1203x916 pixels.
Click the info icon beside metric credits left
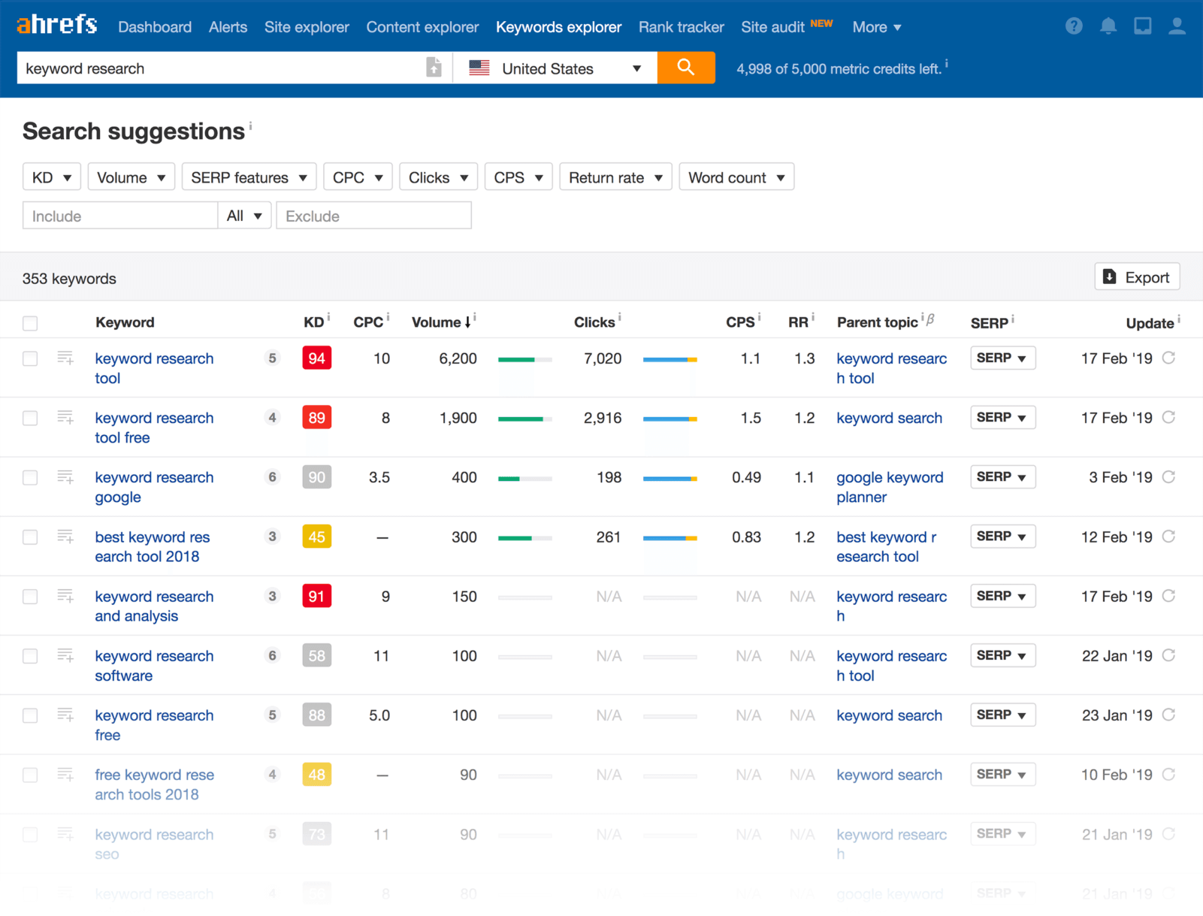946,64
